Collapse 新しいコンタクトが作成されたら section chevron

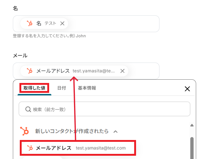(115, 132)
